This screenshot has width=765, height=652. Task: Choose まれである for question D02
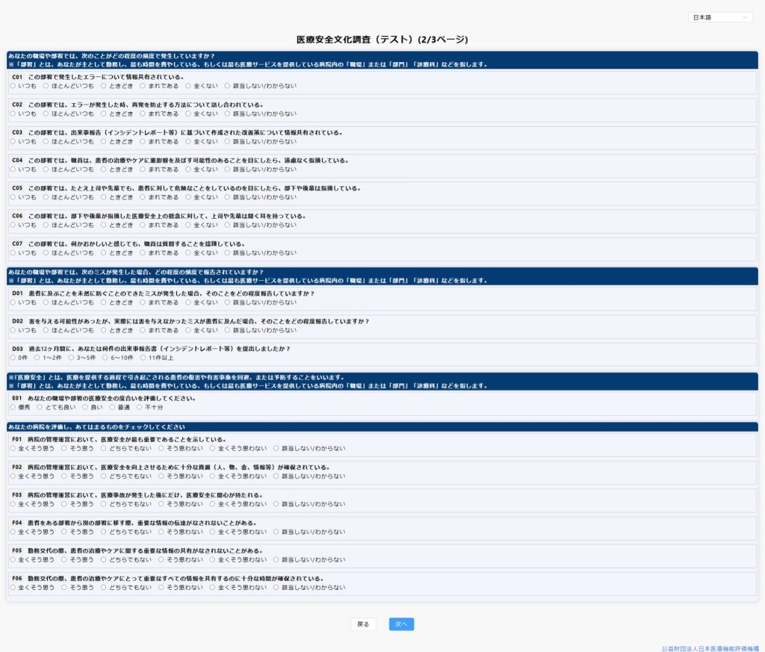pos(143,330)
